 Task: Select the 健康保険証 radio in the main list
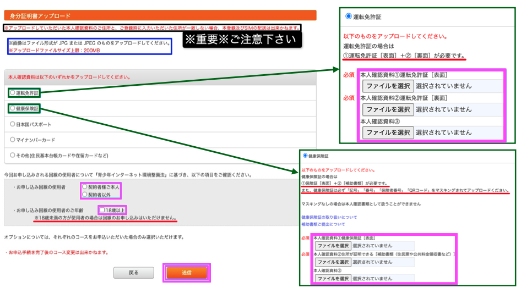click(x=12, y=108)
